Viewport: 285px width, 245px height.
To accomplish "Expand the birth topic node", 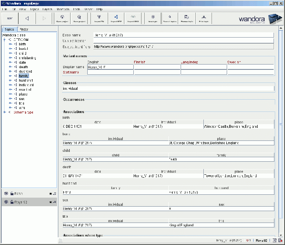I will tap(10, 45).
